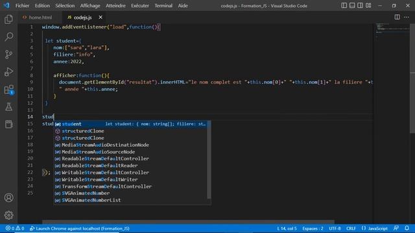Open the Run and Debug view
Viewport: 415px width, 233px height.
coord(8,72)
